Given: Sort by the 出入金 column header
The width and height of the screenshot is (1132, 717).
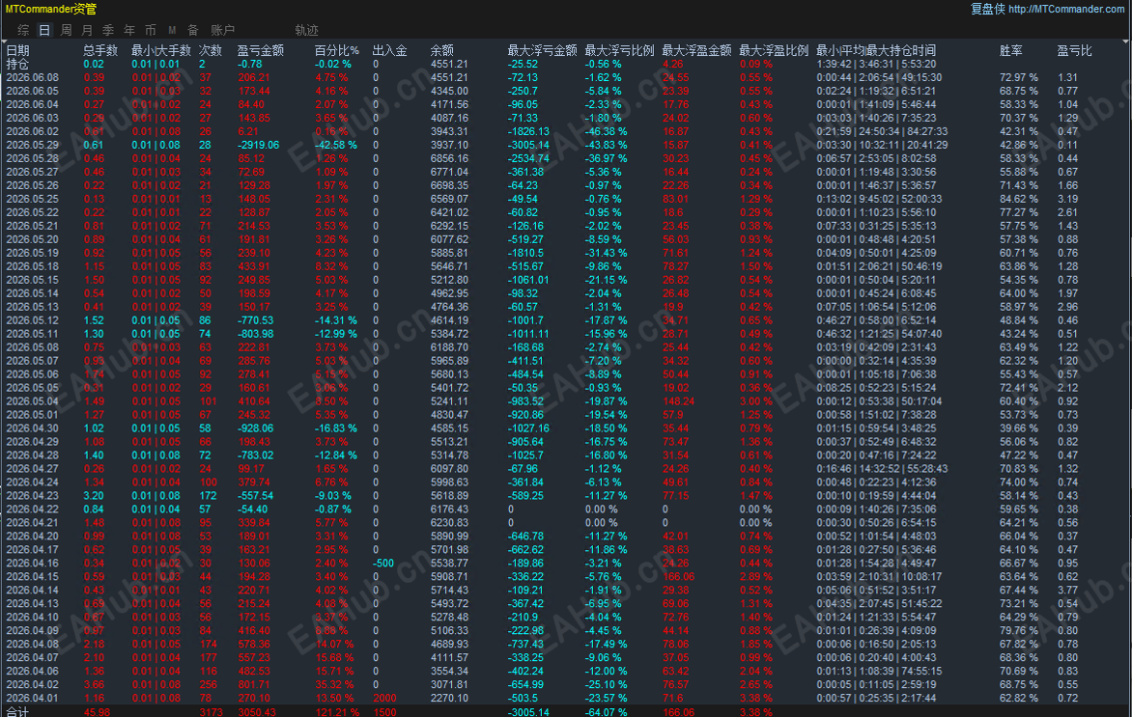Looking at the screenshot, I should pyautogui.click(x=390, y=50).
